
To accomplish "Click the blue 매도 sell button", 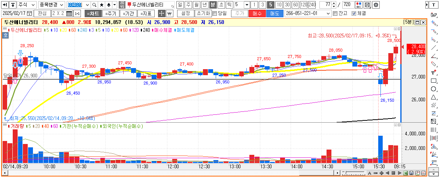I will [275, 13].
